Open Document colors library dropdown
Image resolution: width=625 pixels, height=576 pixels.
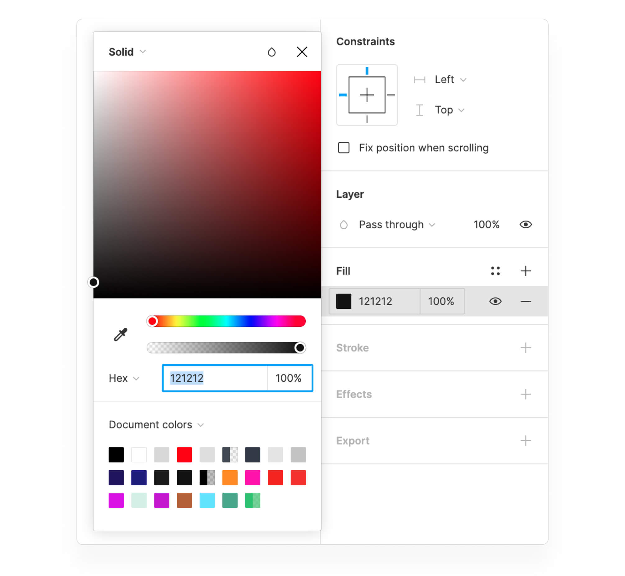pyautogui.click(x=156, y=425)
